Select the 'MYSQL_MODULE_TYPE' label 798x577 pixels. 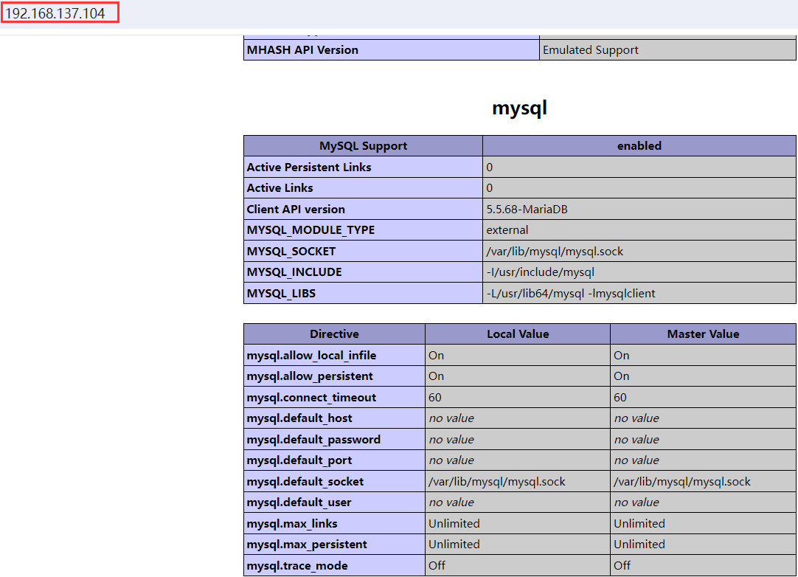(x=364, y=230)
